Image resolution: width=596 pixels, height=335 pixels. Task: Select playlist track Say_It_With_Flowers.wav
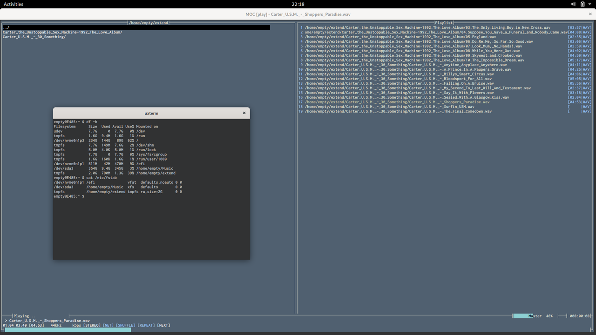click(400, 93)
